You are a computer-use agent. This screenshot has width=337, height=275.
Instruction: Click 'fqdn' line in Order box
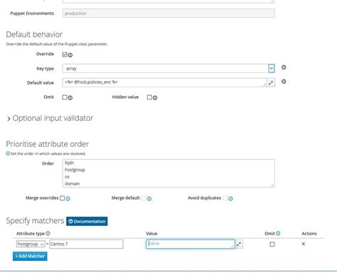click(x=70, y=163)
